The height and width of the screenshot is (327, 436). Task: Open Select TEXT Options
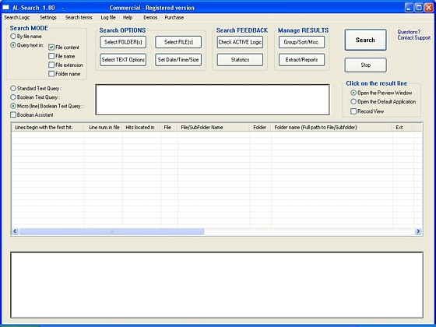[x=123, y=60]
